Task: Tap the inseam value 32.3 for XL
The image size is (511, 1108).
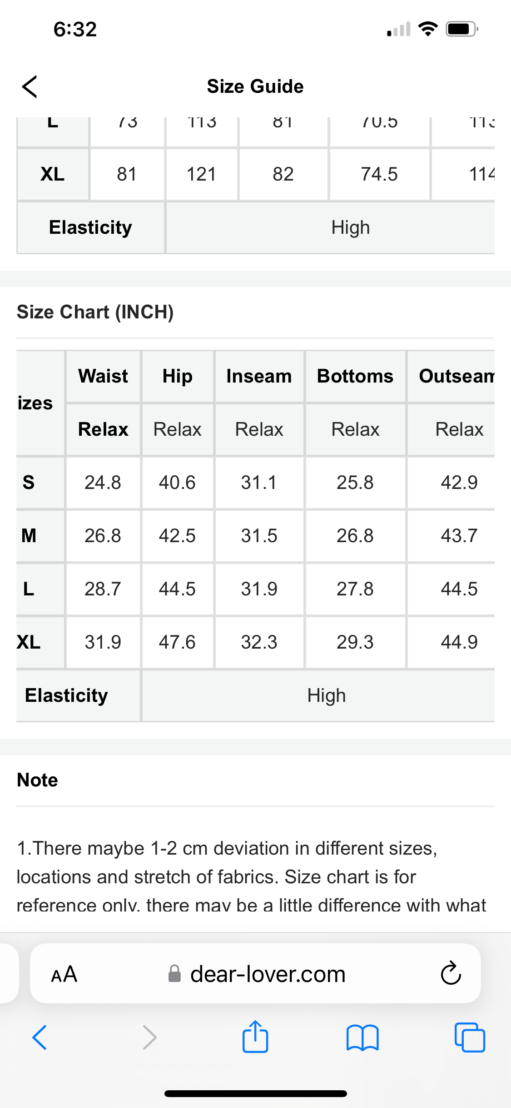Action: (259, 642)
